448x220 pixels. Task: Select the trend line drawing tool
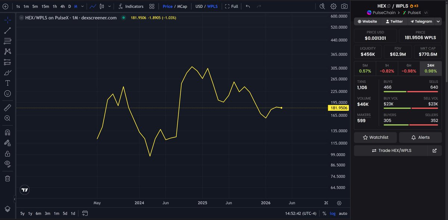[x=7, y=31]
